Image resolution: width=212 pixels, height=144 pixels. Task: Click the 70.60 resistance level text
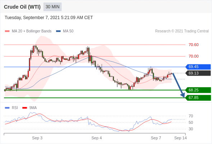click(193, 45)
